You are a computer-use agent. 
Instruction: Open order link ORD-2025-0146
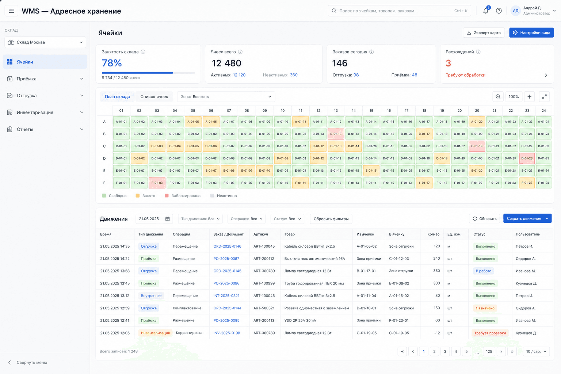tap(227, 247)
